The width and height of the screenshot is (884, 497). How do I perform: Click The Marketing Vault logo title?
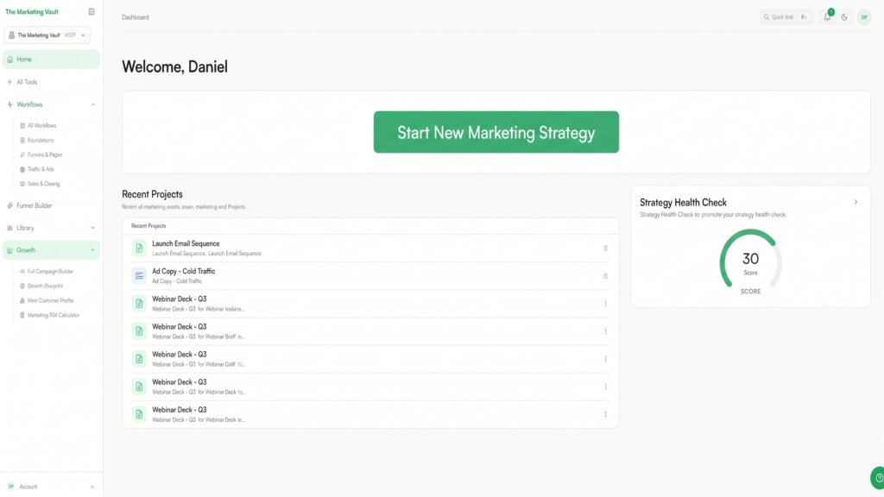(x=32, y=12)
